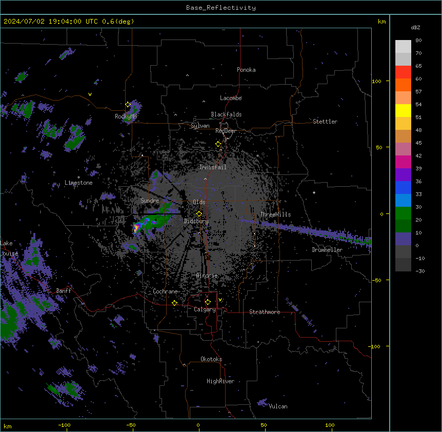Click the -30 value on dBZ legend
The image size is (442, 432).
coord(420,271)
